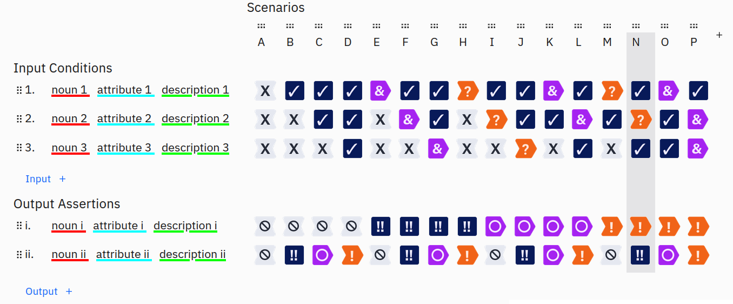The width and height of the screenshot is (733, 304).
Task: Edit the 'attribute 1' text field
Action: point(125,90)
